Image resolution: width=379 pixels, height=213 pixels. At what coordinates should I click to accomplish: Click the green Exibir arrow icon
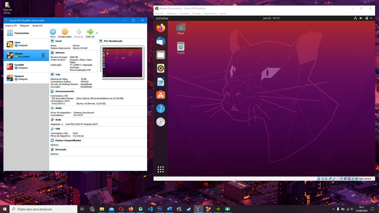[x=90, y=32]
